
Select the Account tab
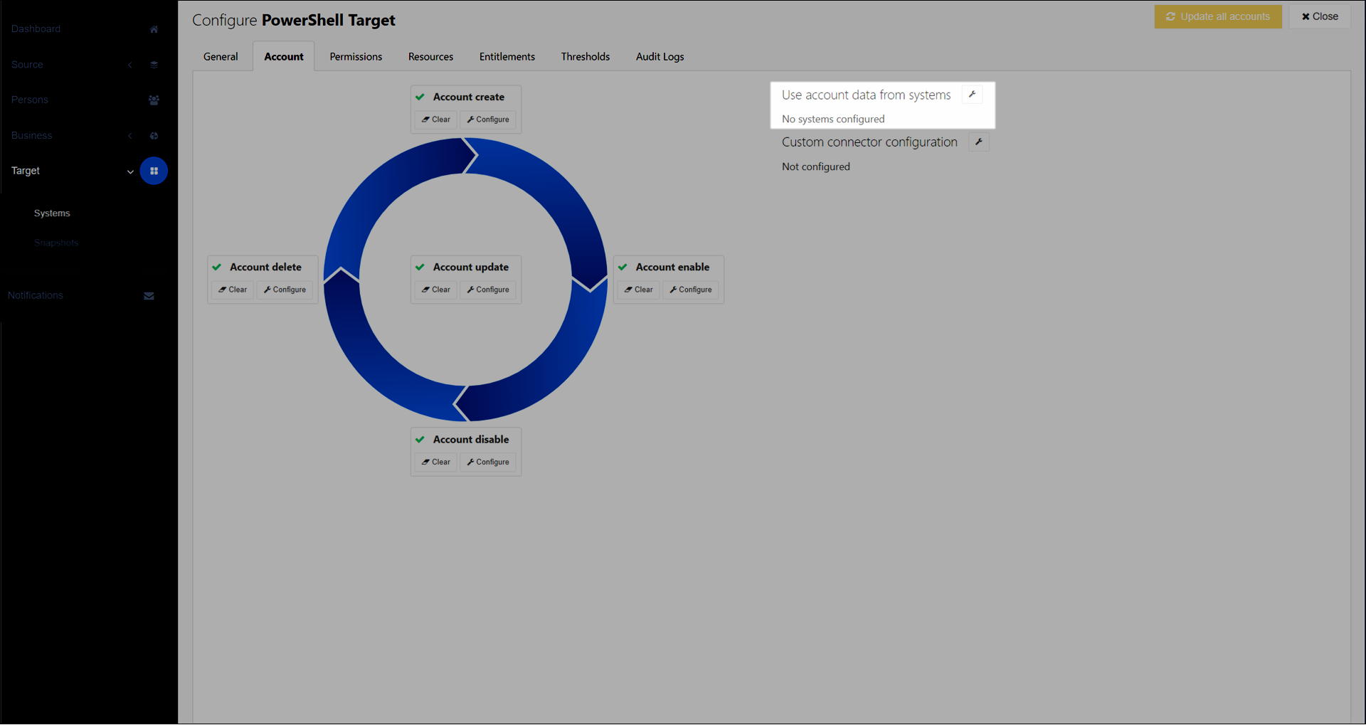coord(284,57)
